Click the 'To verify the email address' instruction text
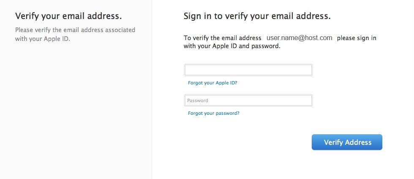Image resolution: width=414 pixels, height=179 pixels. (x=223, y=38)
